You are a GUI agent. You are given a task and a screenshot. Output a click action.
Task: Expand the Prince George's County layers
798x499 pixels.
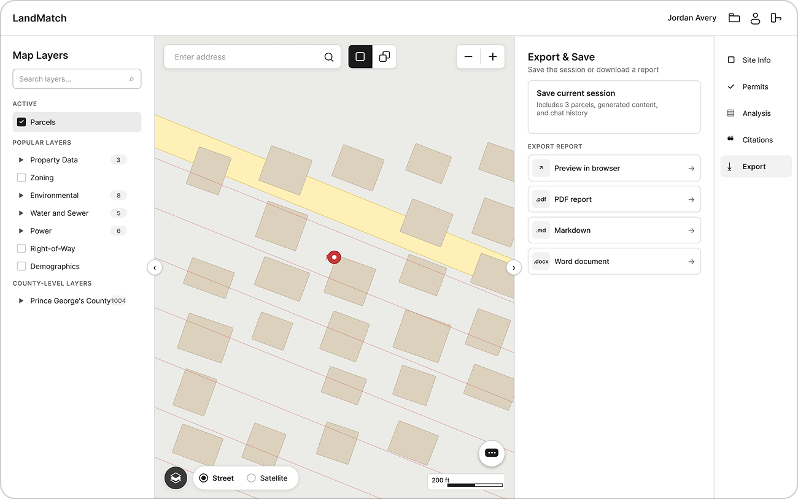tap(21, 301)
